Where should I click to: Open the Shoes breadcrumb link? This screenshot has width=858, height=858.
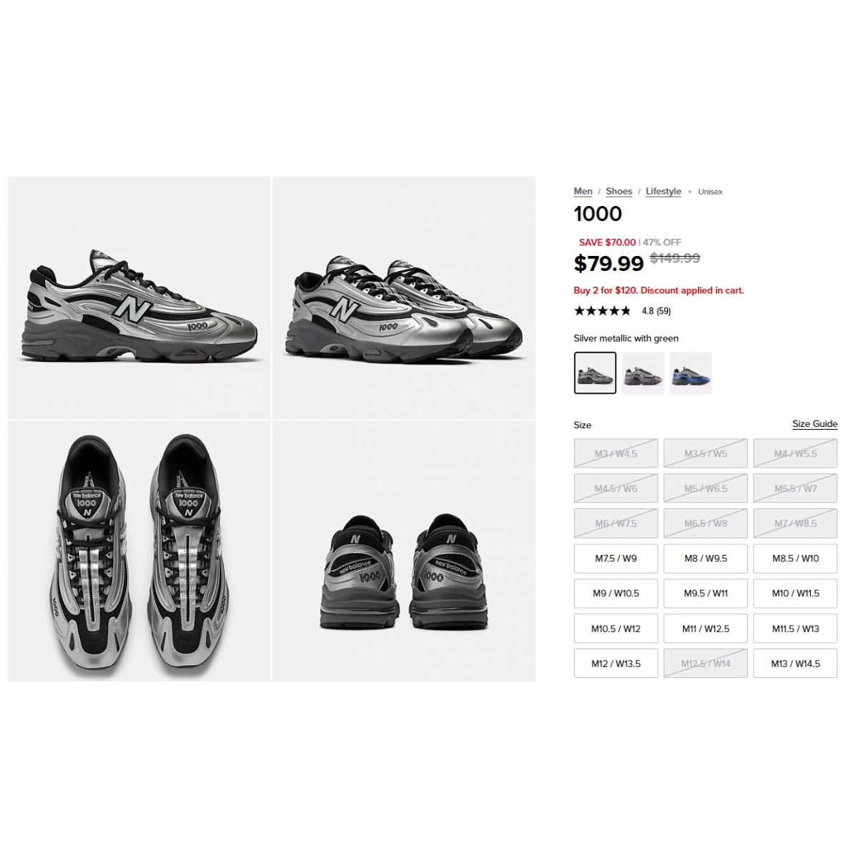pyautogui.click(x=618, y=192)
